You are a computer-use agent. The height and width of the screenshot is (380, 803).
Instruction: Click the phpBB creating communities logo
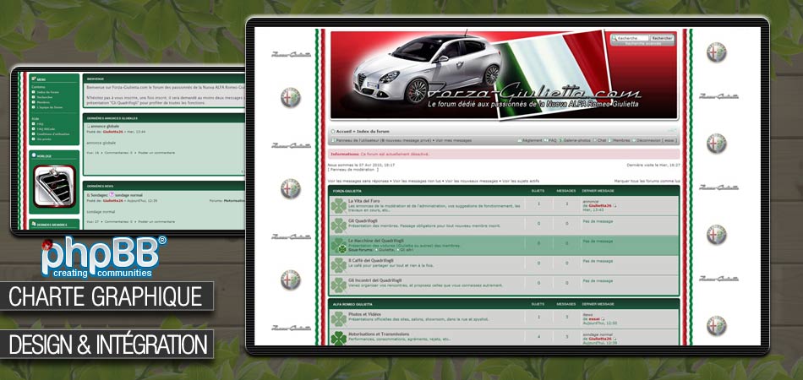click(x=104, y=257)
